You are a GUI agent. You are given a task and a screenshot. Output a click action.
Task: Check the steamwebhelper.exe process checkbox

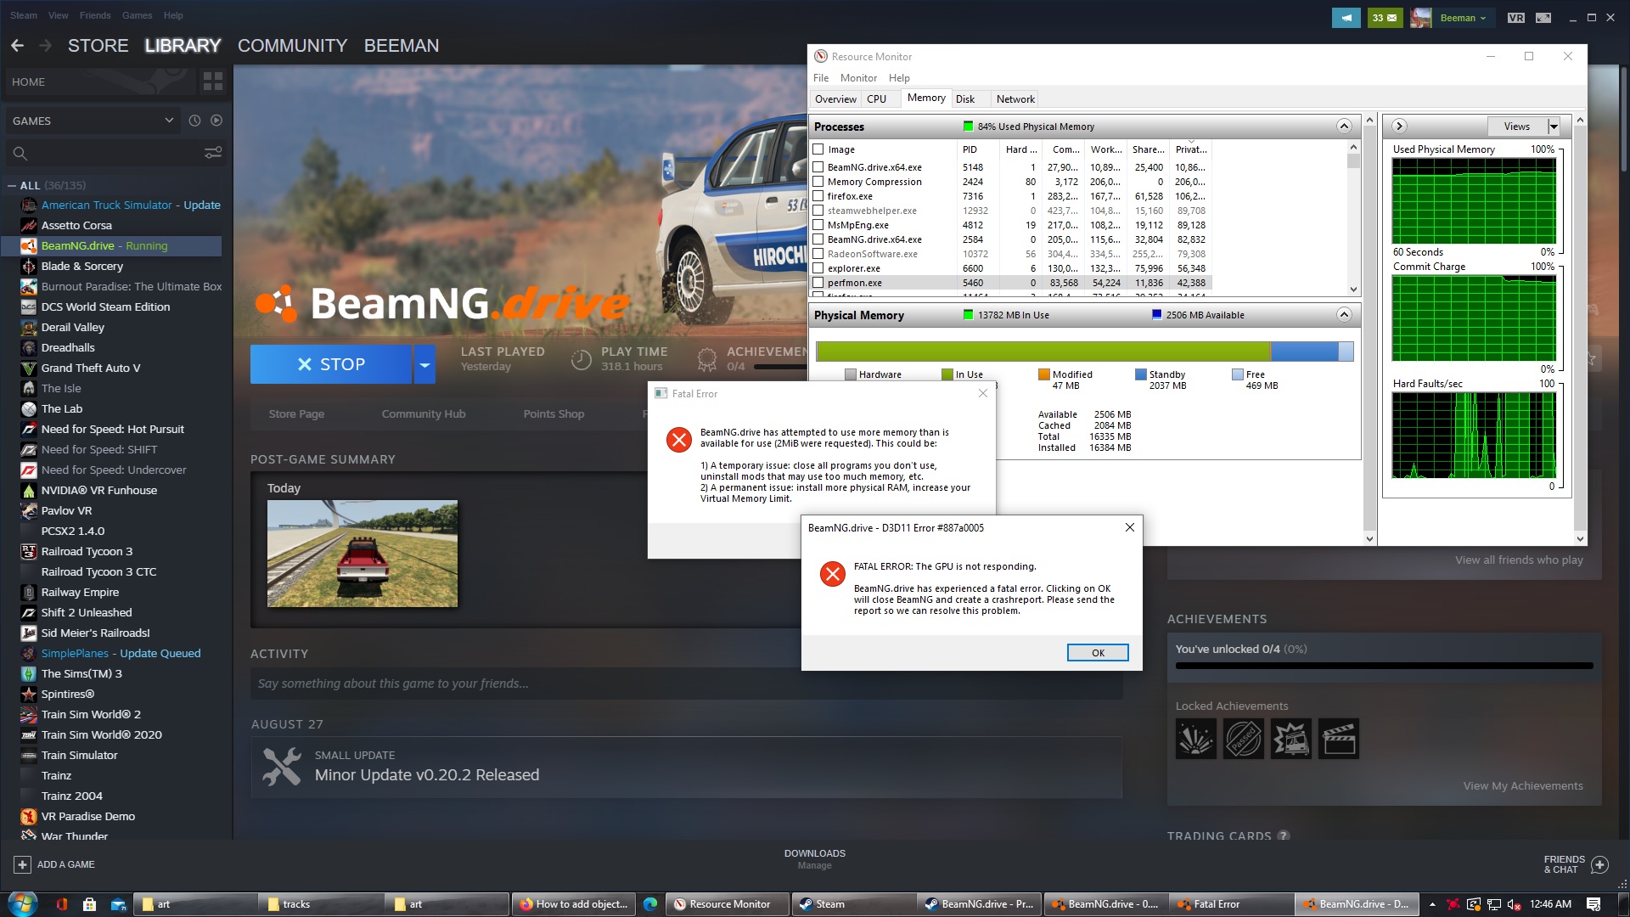coord(818,211)
